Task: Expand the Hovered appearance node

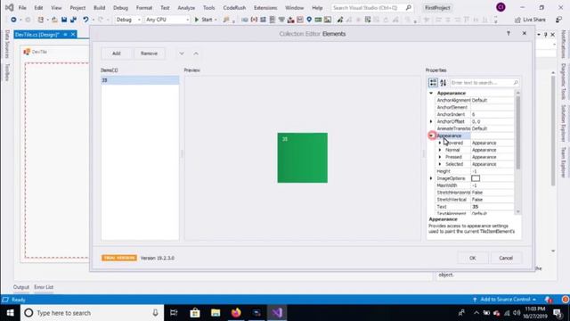Action: coord(440,143)
